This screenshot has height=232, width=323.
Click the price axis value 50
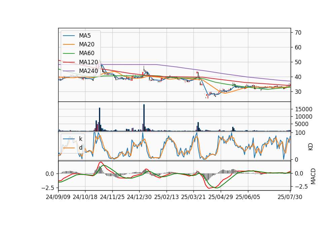point(298,62)
